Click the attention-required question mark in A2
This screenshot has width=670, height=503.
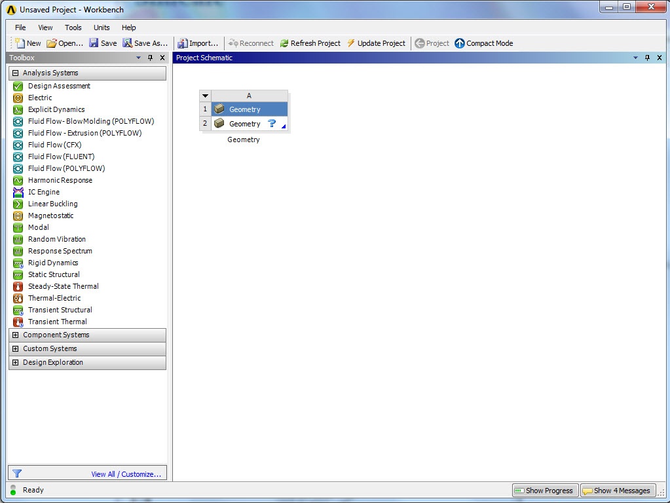coord(271,124)
